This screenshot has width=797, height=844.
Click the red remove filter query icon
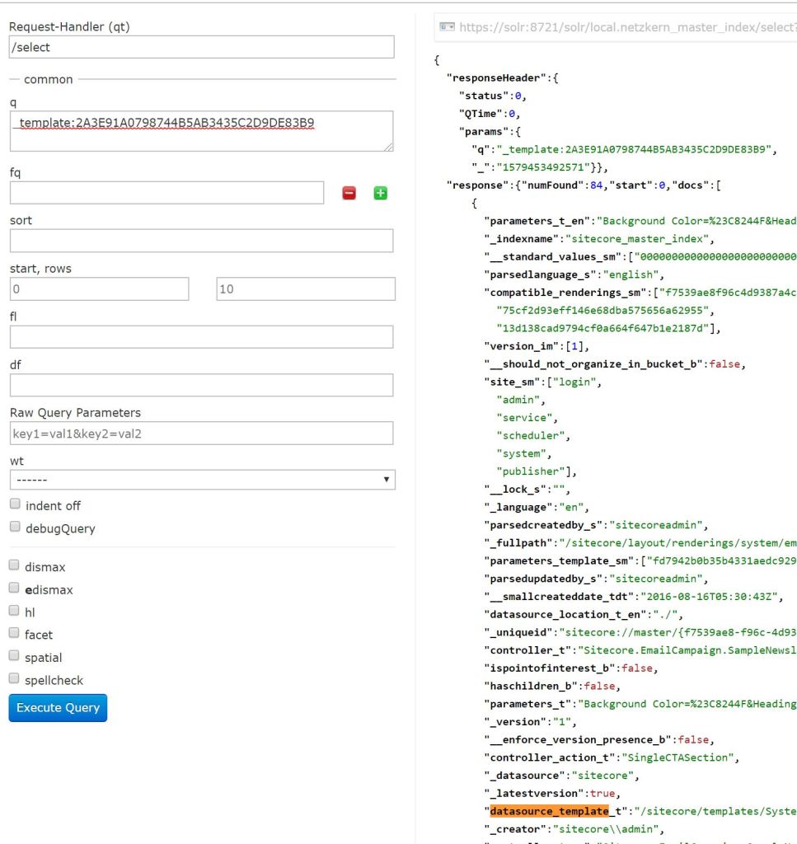(349, 193)
